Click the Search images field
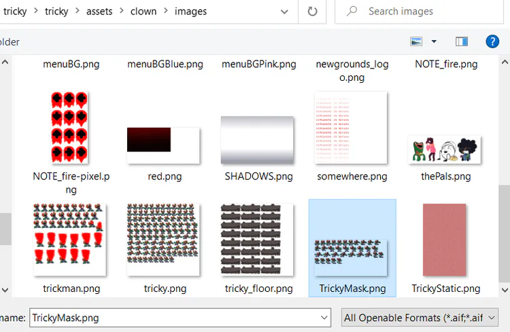This screenshot has height=332, width=510. click(420, 12)
